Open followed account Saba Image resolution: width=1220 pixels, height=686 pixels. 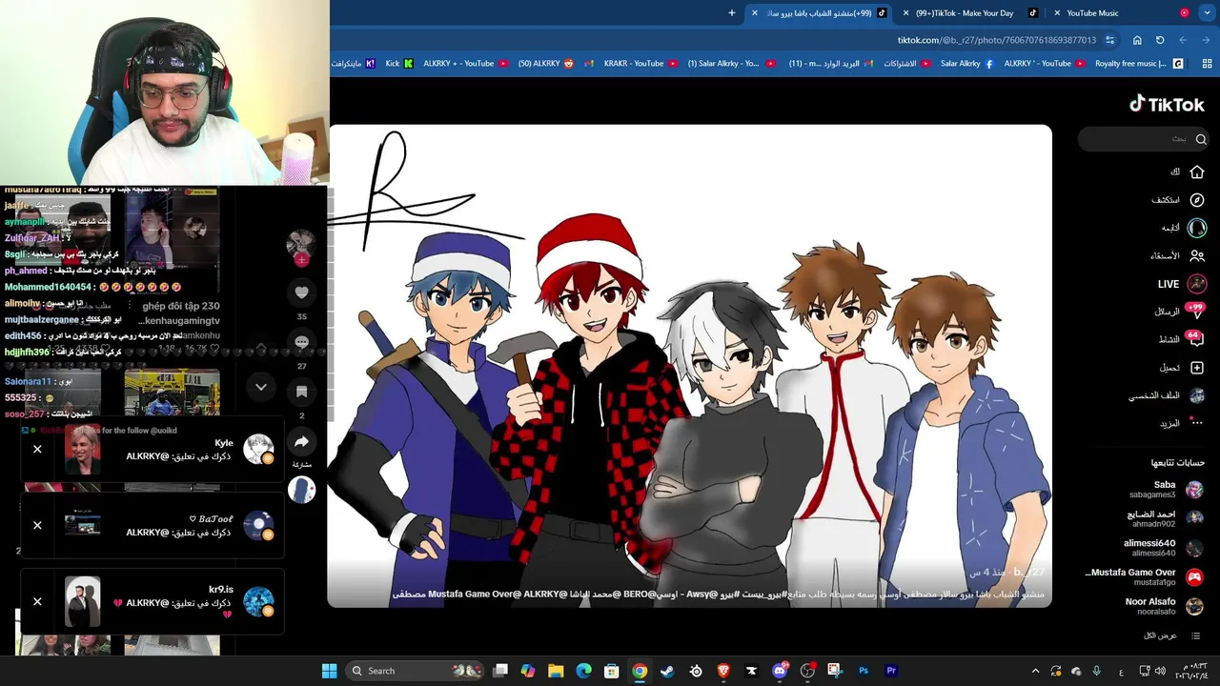[x=1167, y=490]
